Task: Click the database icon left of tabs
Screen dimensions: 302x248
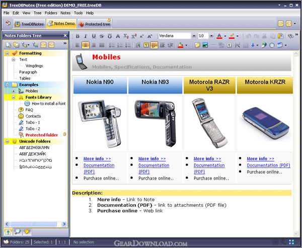Action: click(8, 23)
